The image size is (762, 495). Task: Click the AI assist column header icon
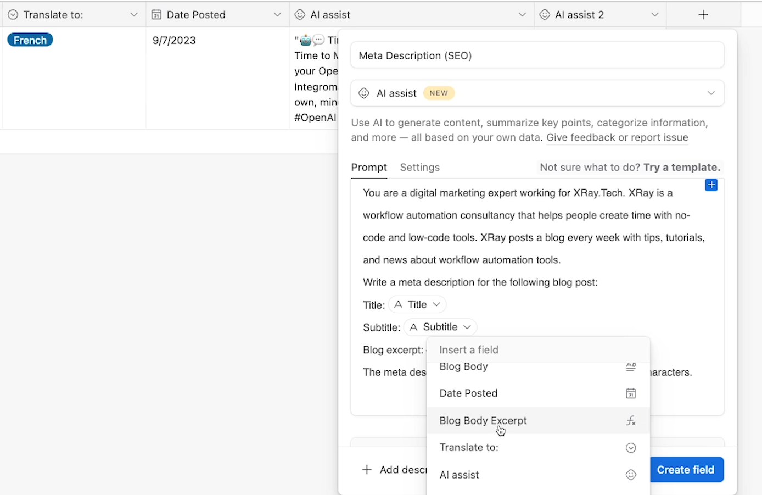click(x=300, y=15)
